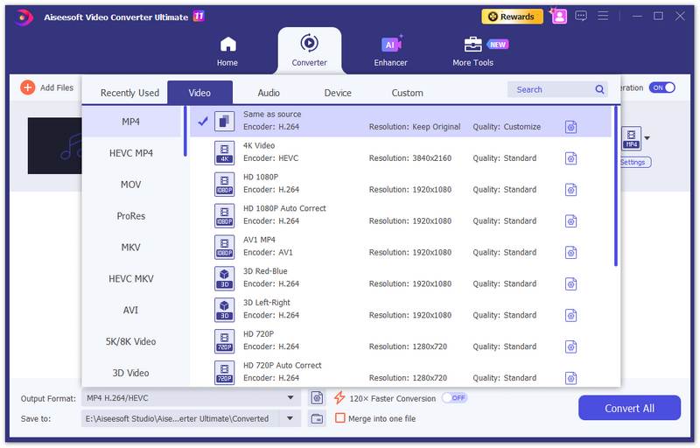
Task: Open the More Tools toolbox
Action: [472, 50]
